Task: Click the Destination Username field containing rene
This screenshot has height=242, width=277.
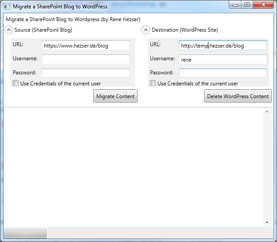Action: coord(223,59)
